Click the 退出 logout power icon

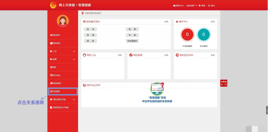pyautogui.click(x=209, y=5)
